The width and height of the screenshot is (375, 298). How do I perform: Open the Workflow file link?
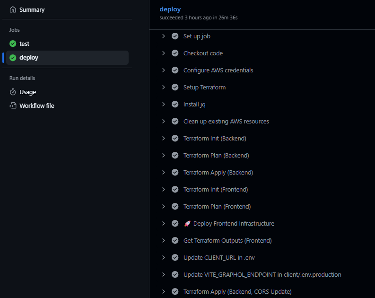(x=37, y=105)
